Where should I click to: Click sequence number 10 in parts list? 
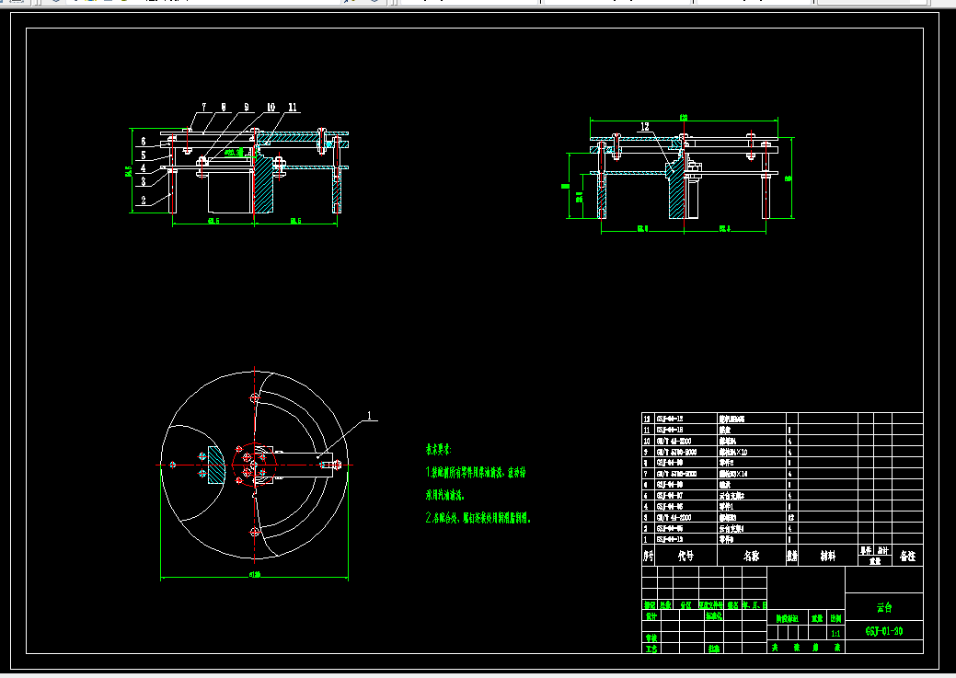[x=647, y=441]
